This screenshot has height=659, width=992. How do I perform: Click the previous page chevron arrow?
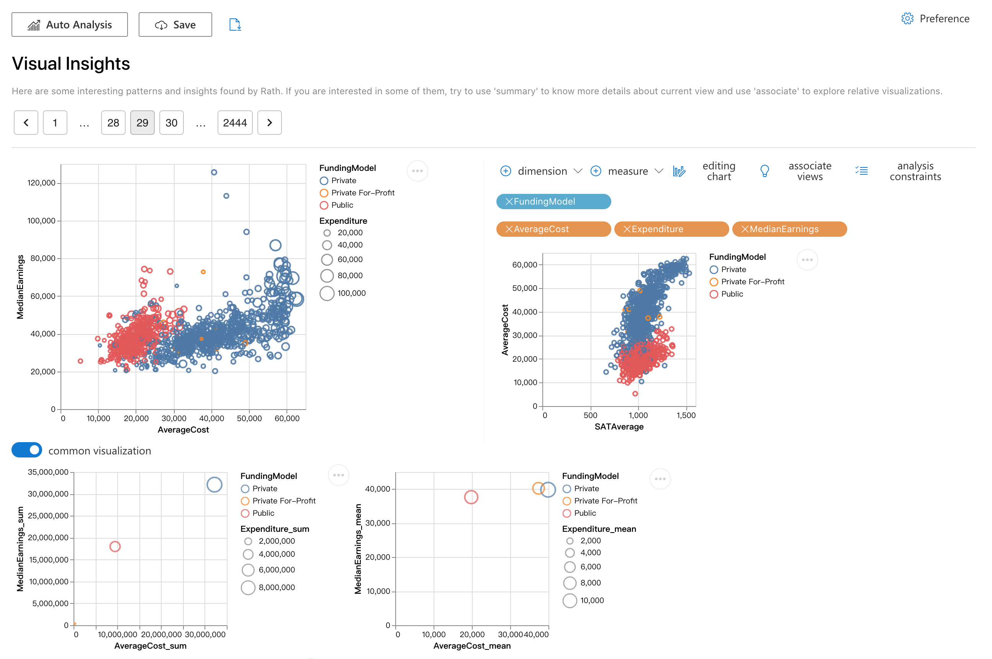(x=26, y=122)
